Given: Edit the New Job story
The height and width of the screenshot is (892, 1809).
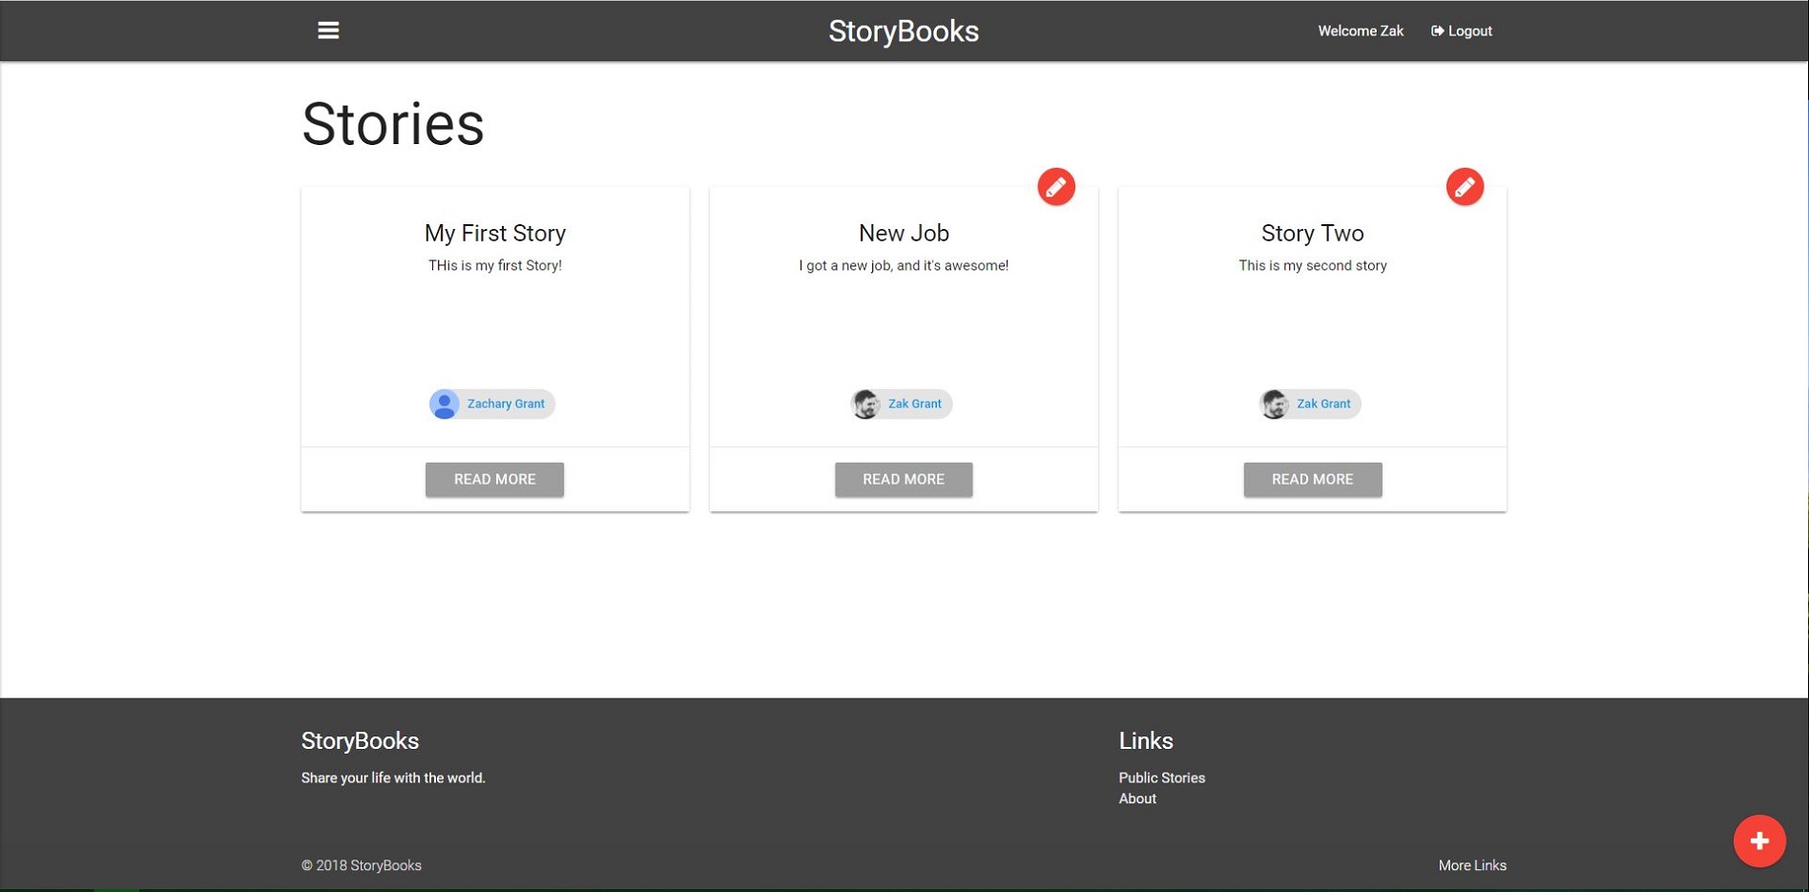Looking at the screenshot, I should click(x=1056, y=187).
